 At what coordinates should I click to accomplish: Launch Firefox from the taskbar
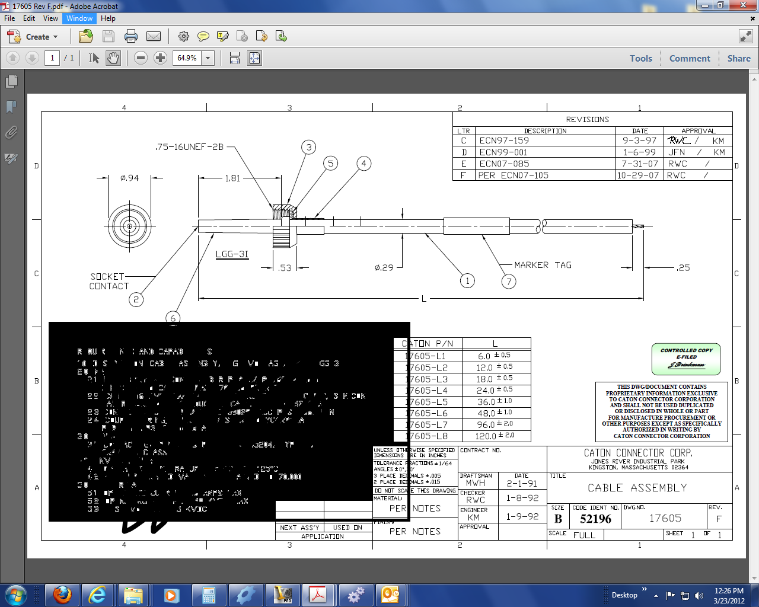click(62, 595)
